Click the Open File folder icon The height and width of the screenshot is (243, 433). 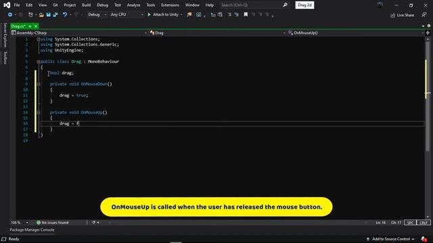click(41, 15)
